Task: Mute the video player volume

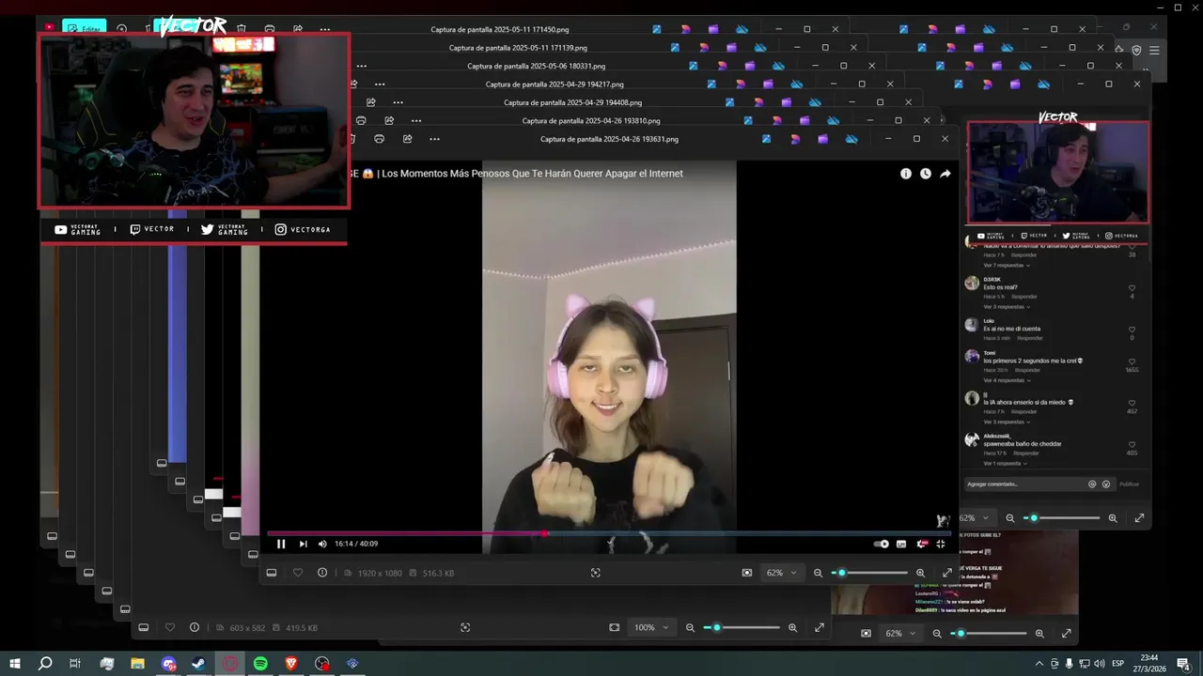Action: 322,544
